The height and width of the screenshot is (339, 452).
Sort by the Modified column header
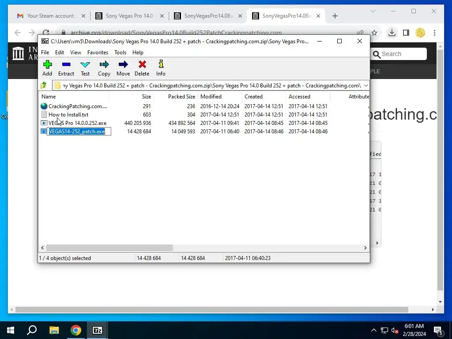click(x=220, y=97)
